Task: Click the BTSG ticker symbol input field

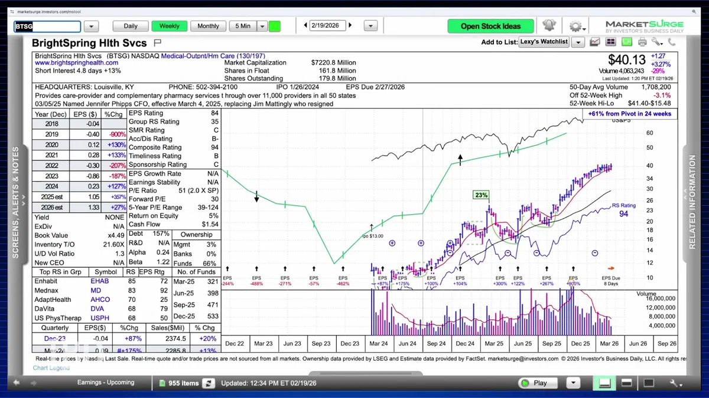Action: pos(47,27)
